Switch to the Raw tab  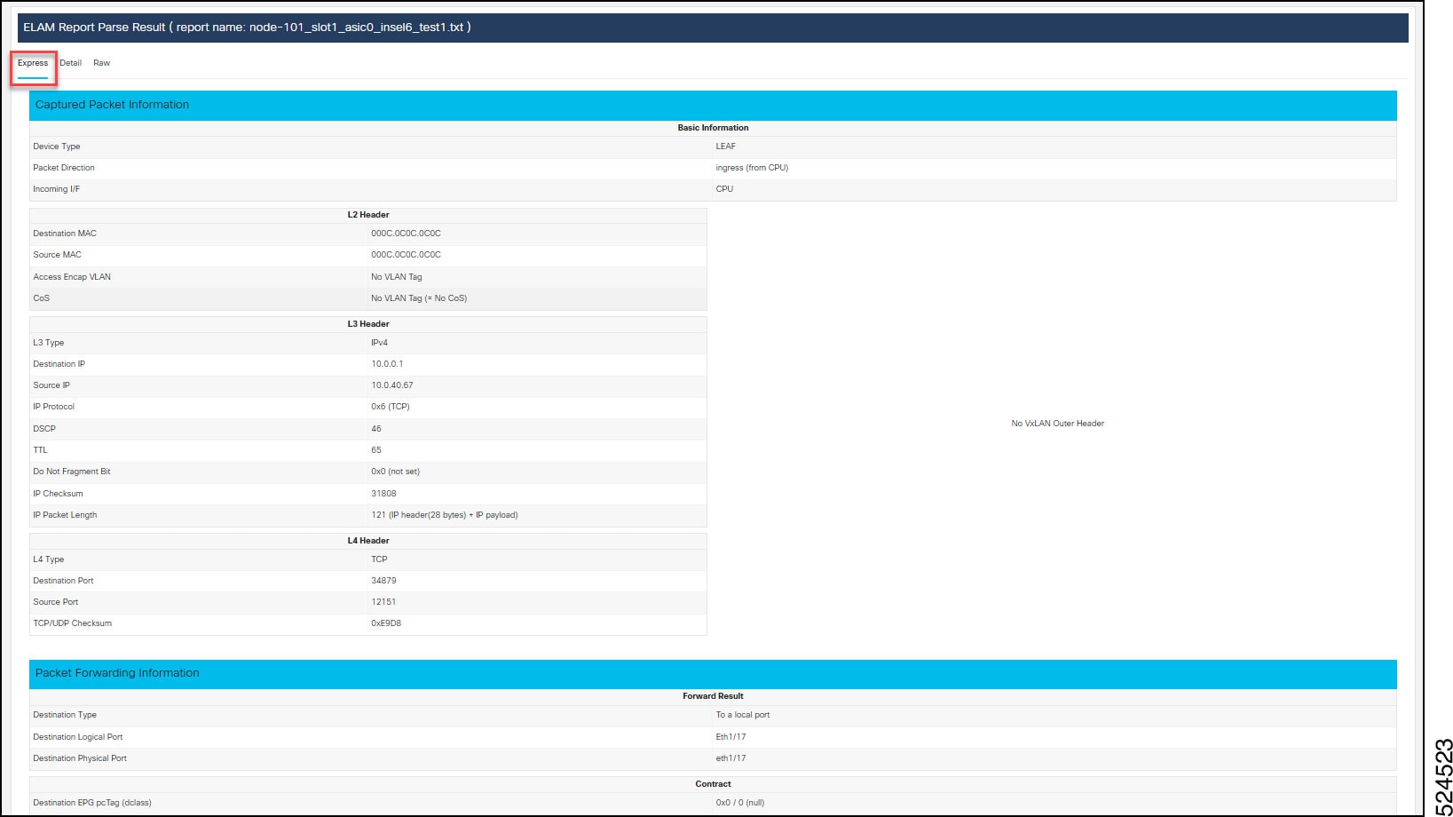(101, 63)
